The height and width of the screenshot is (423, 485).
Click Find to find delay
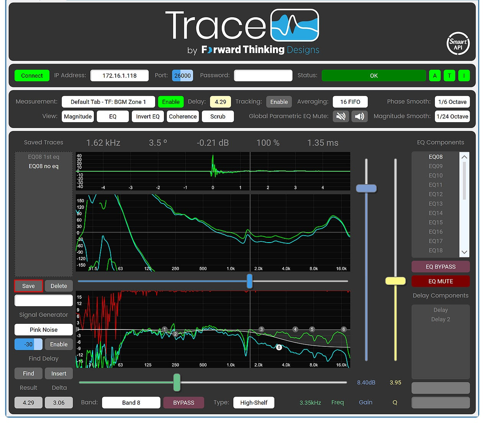[28, 374]
